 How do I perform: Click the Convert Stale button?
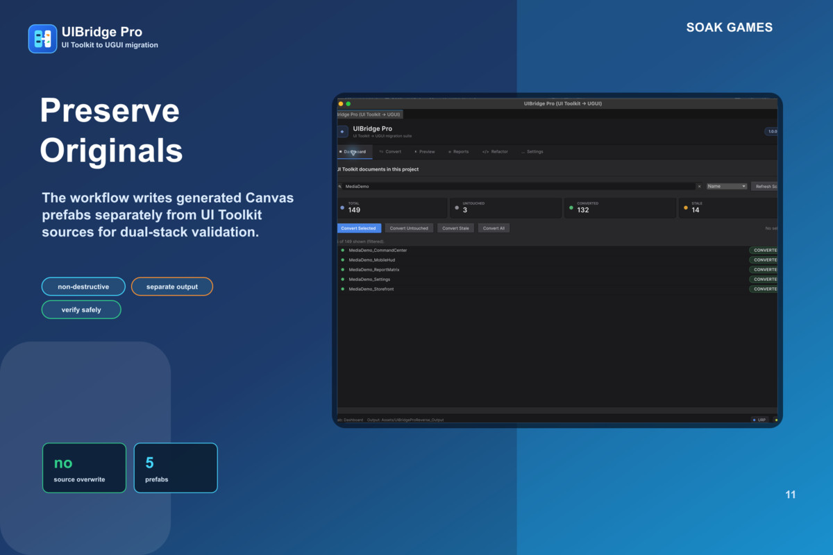[x=455, y=228]
